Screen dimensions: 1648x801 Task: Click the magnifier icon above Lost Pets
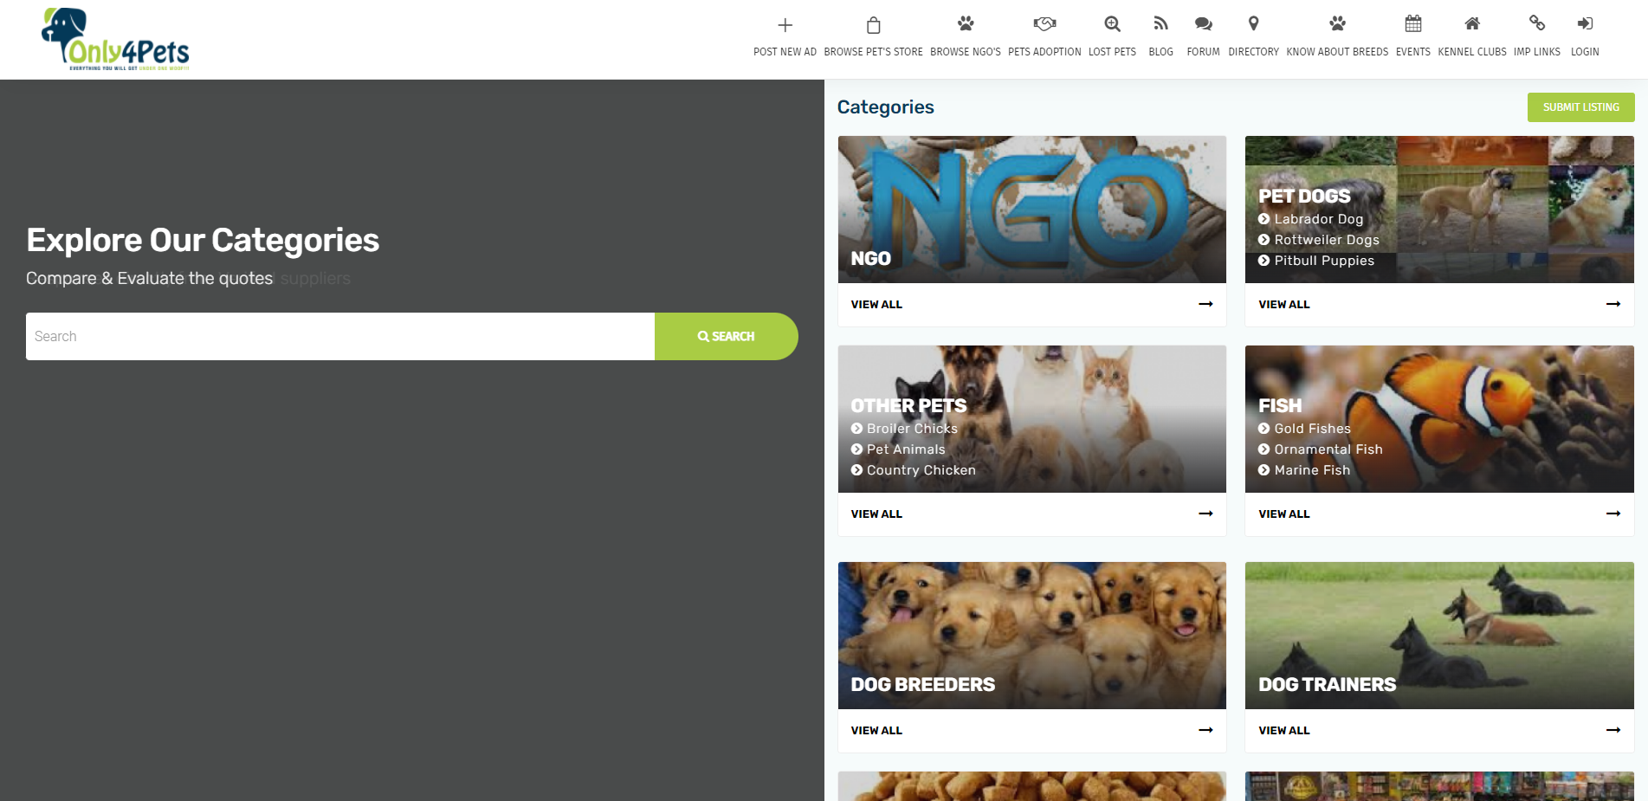1112,23
